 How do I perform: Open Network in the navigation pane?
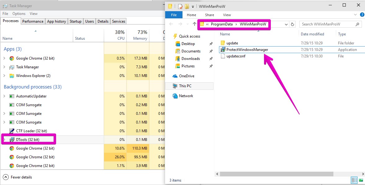tap(186, 96)
